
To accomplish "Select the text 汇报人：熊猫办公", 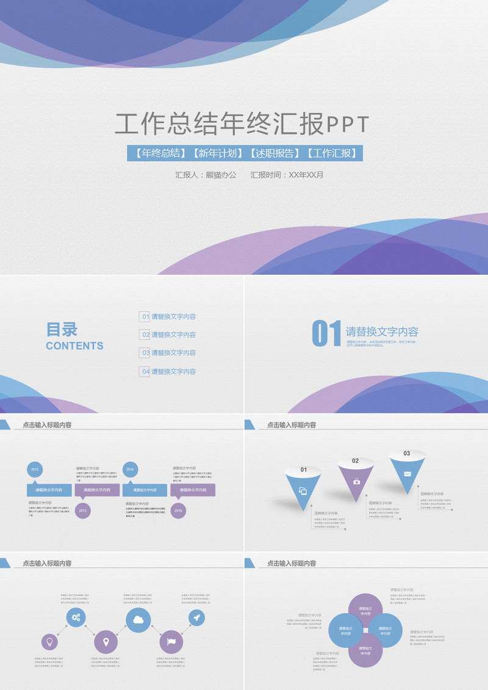I will [206, 175].
